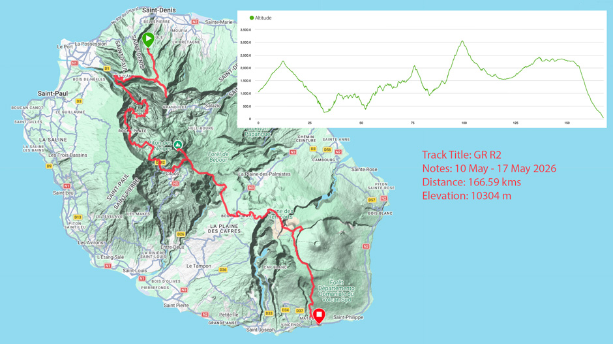Click the Bois Blanc label
Screen dimensions: 613x344
pos(380,213)
